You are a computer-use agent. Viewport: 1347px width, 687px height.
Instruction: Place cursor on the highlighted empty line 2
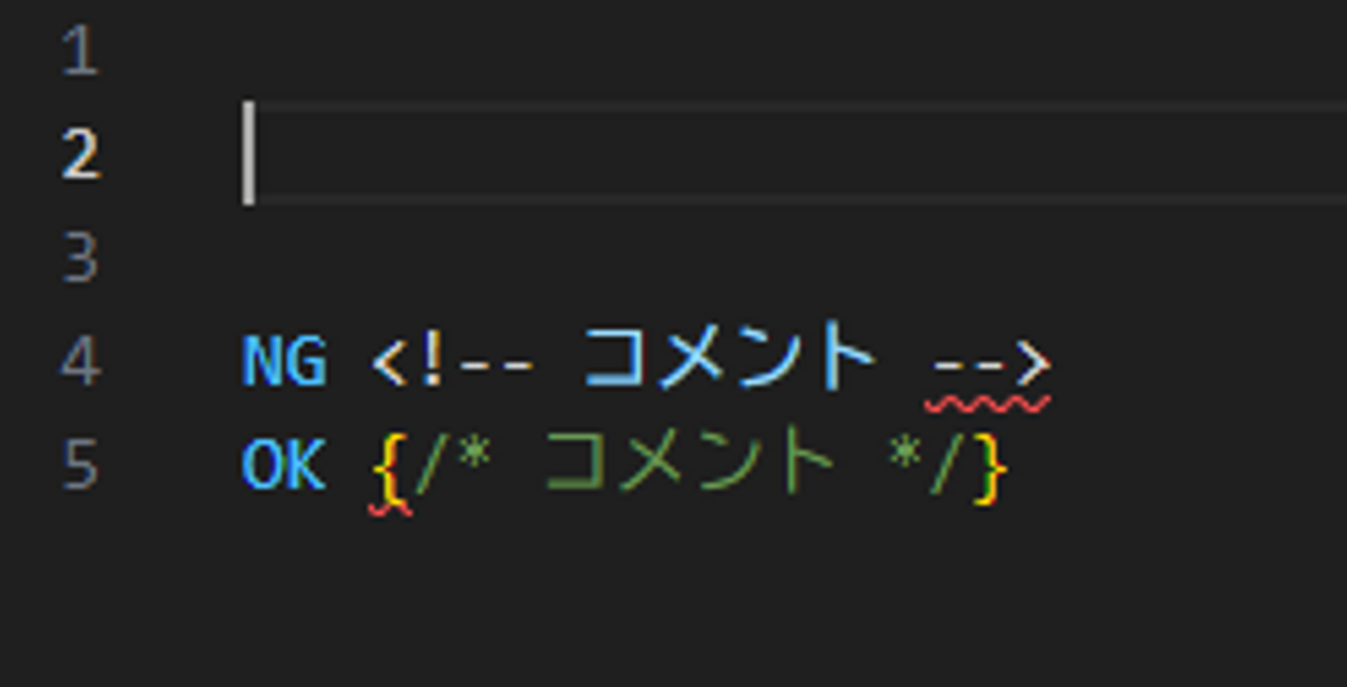coord(793,153)
